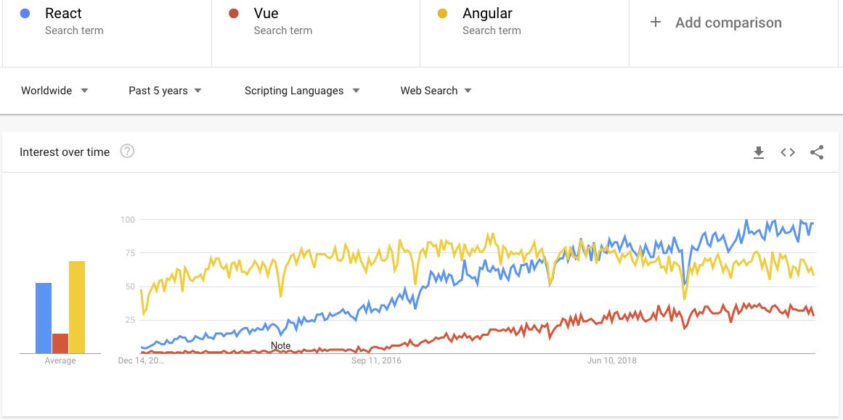843x420 pixels.
Task: Click the yellow Angular average bar
Action: click(x=77, y=308)
